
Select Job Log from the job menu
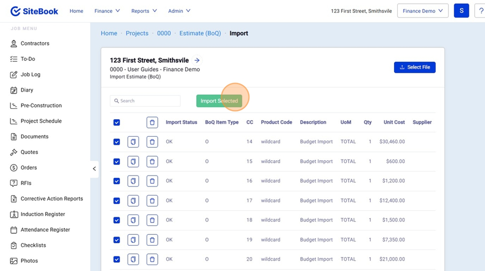pos(30,74)
